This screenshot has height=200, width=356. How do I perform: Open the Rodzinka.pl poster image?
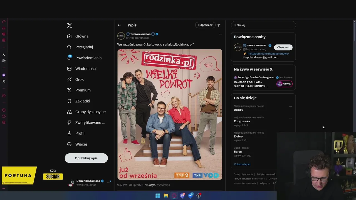[170, 114]
